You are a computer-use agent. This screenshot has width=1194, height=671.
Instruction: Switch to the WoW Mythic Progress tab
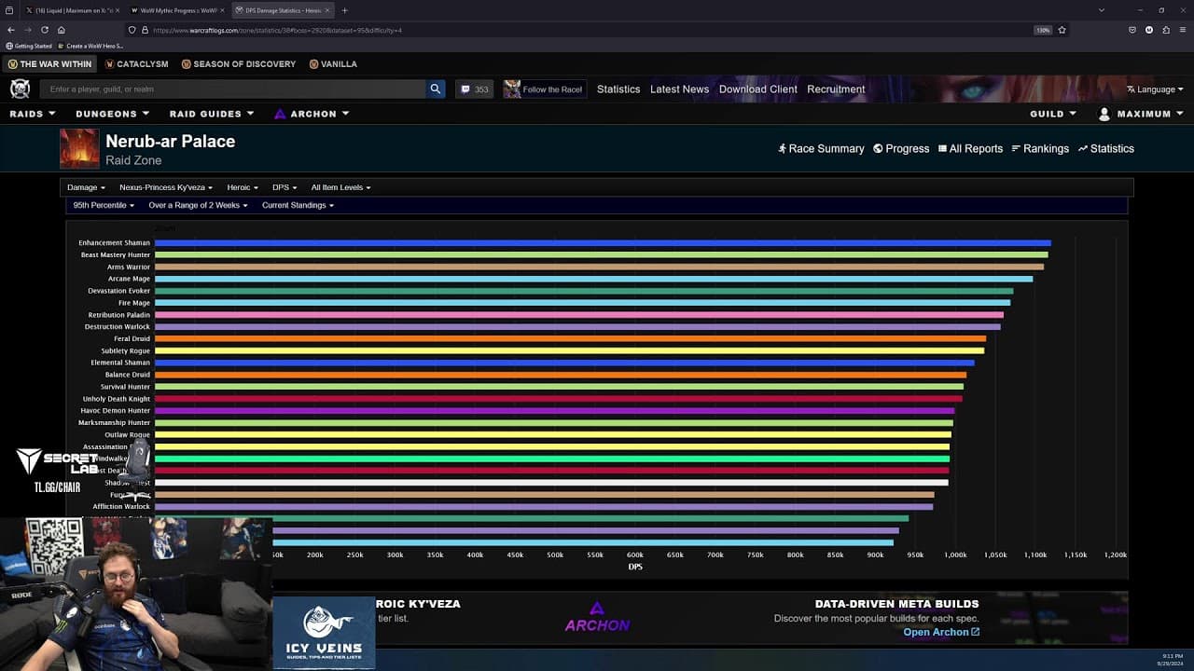177,10
